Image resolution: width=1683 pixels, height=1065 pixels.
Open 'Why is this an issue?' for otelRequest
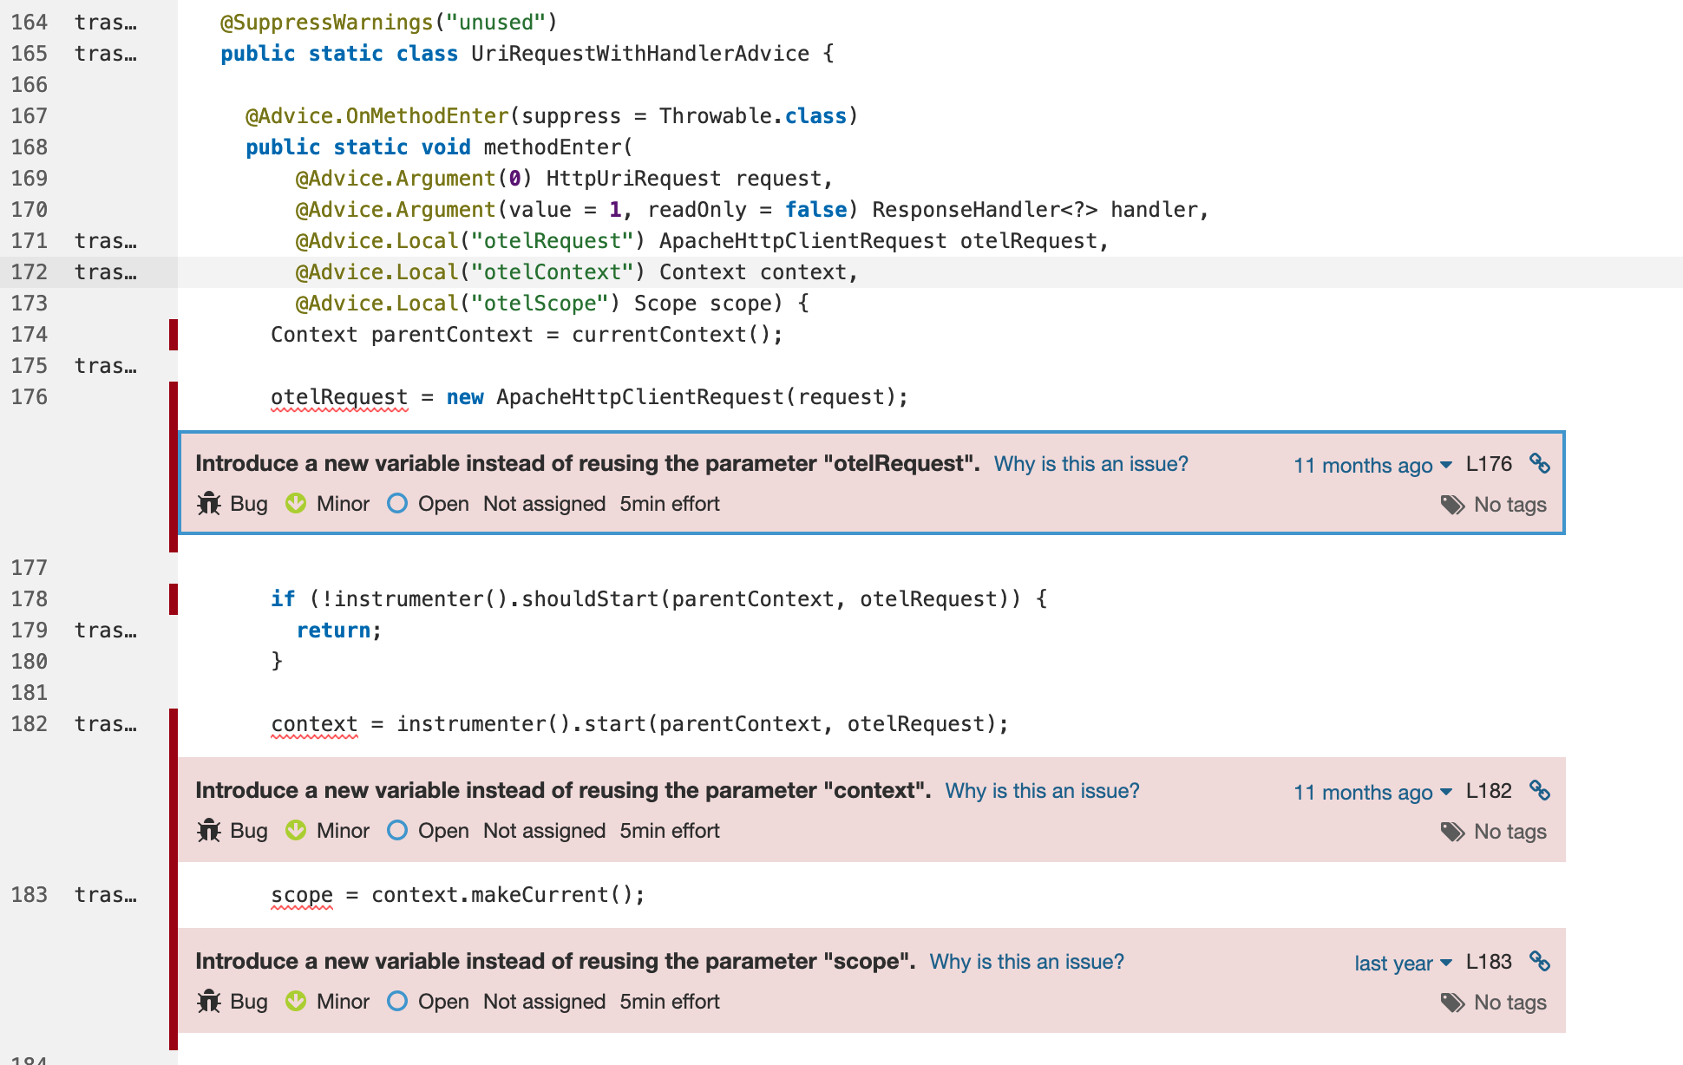pyautogui.click(x=1090, y=464)
